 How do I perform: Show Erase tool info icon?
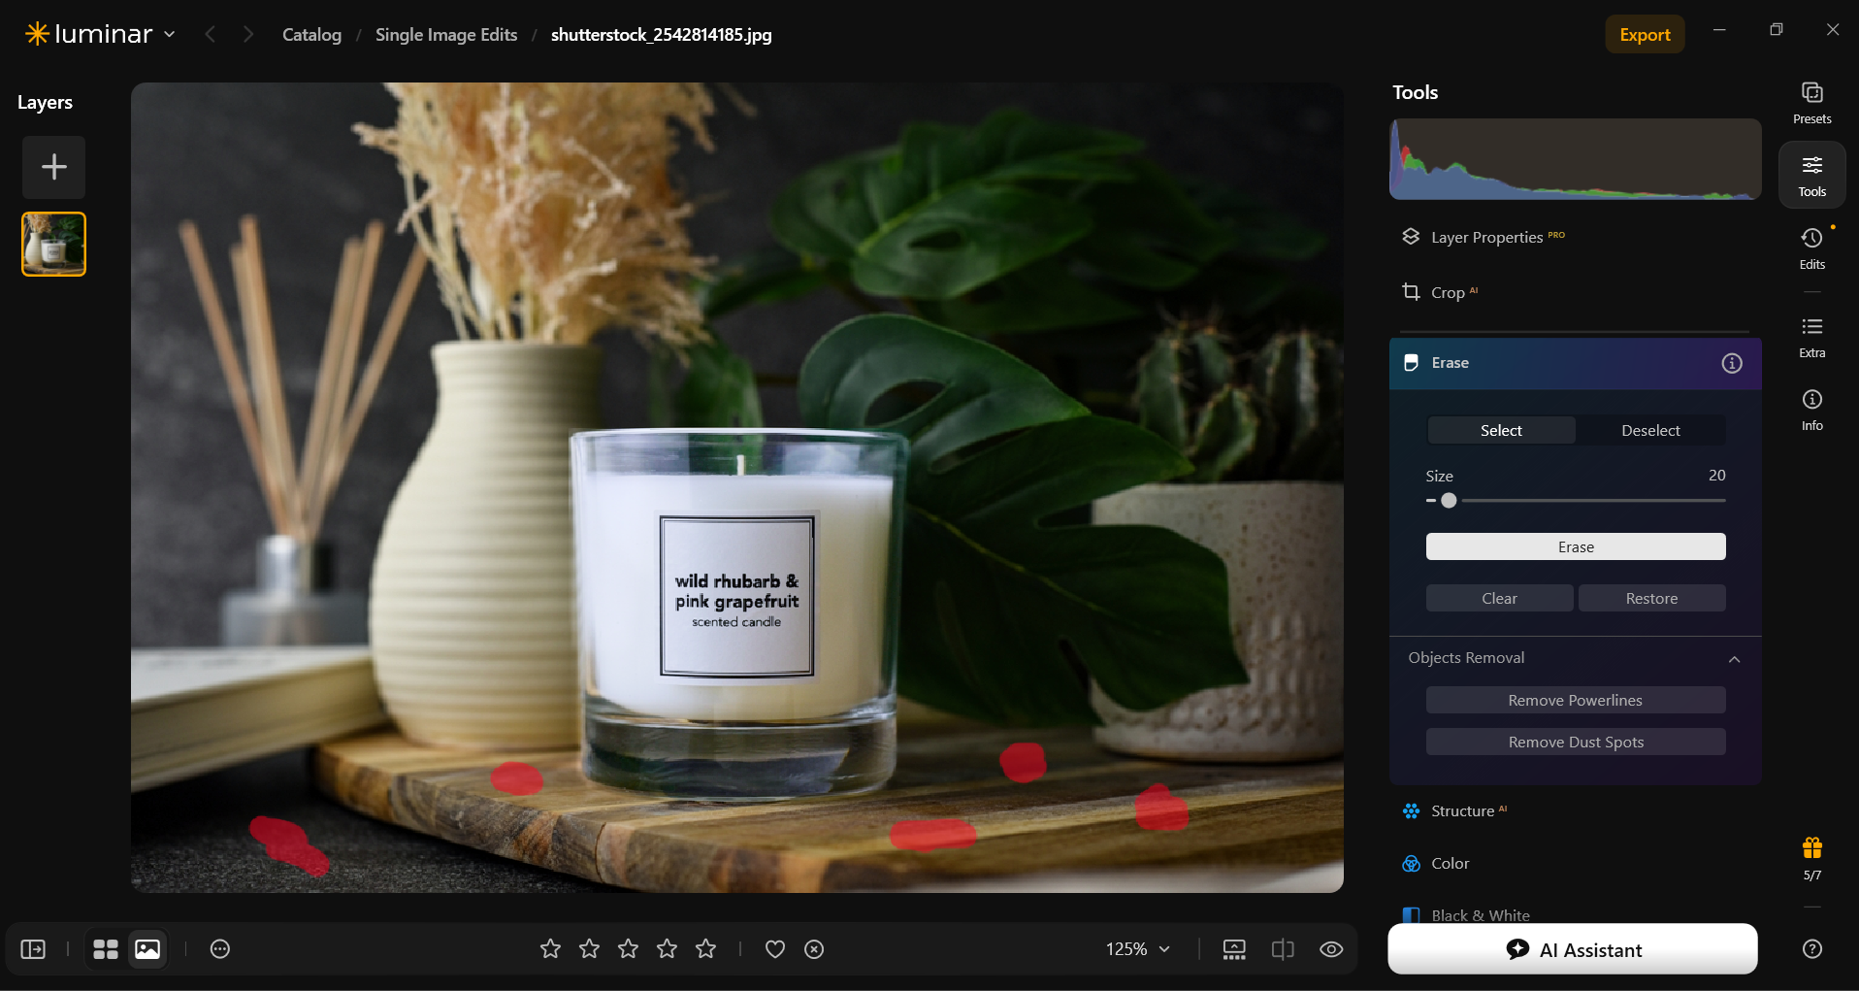pyautogui.click(x=1732, y=363)
